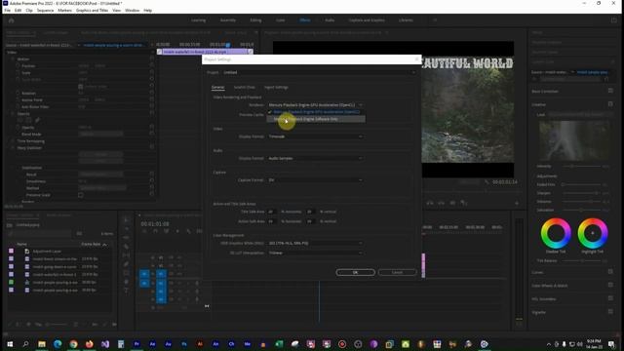Click Cancel in Project Settings
Screen dimensions: 624x351
[x=397, y=272]
